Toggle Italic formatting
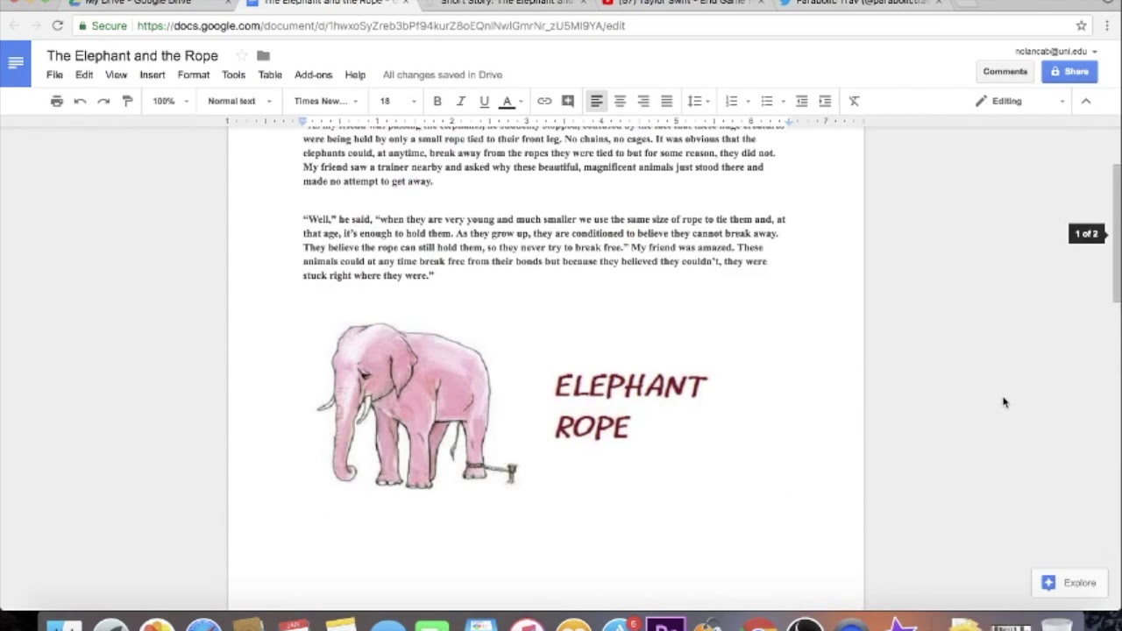This screenshot has width=1122, height=631. (x=460, y=101)
